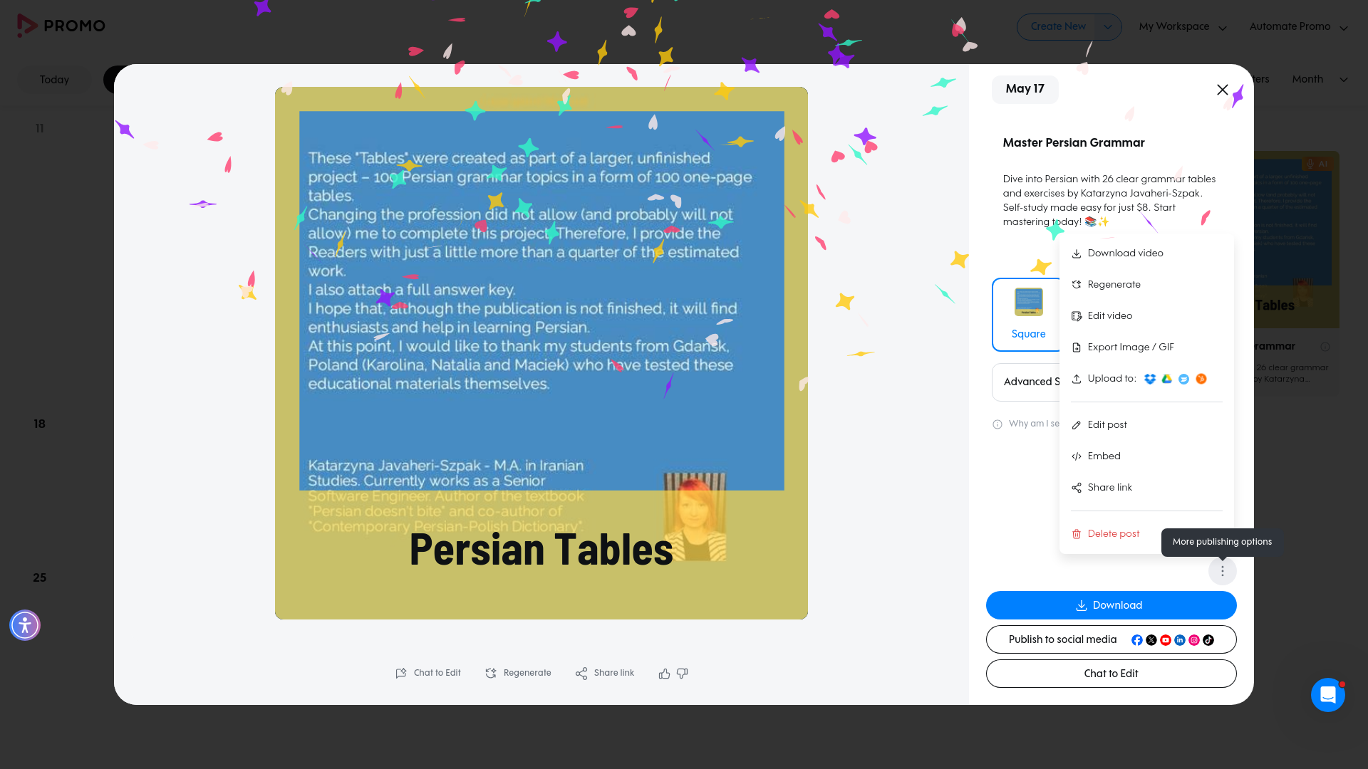
Task: Open the three-dot more publishing options button
Action: [x=1223, y=571]
